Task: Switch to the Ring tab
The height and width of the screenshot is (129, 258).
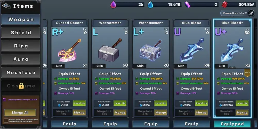Action: tap(21, 46)
